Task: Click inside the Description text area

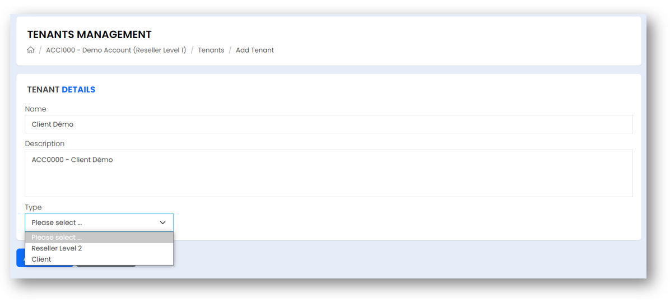Action: (x=329, y=173)
